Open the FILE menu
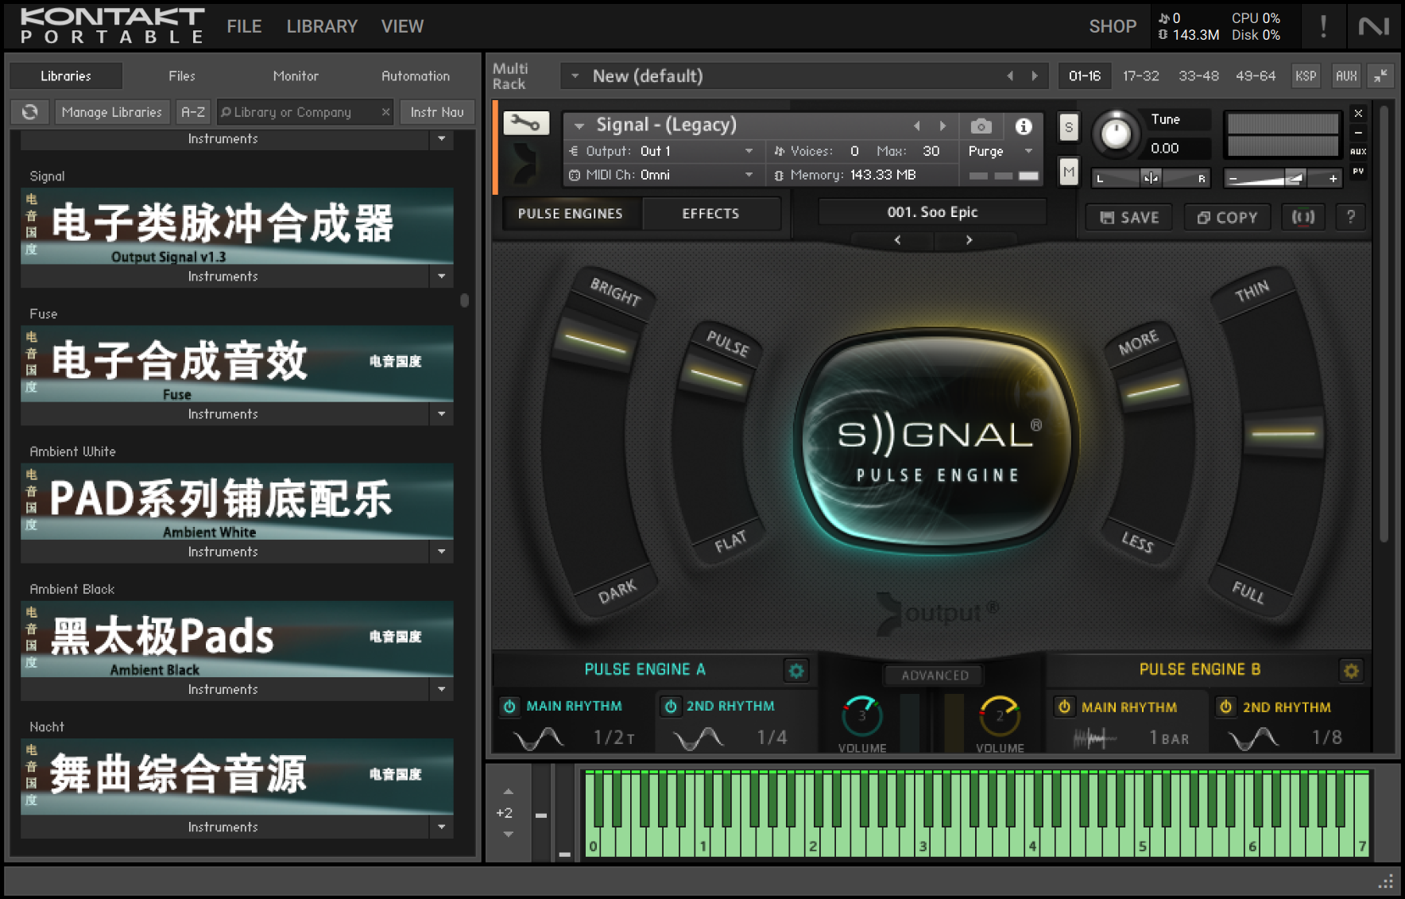The image size is (1405, 899). click(244, 26)
